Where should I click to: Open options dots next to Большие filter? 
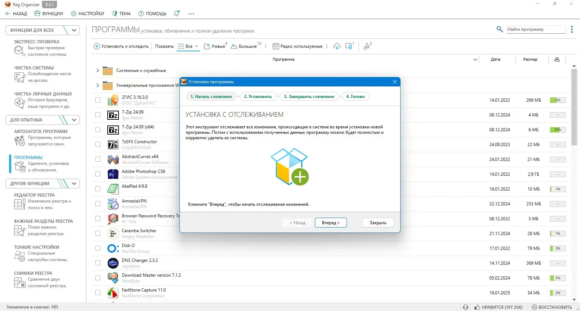click(266, 46)
